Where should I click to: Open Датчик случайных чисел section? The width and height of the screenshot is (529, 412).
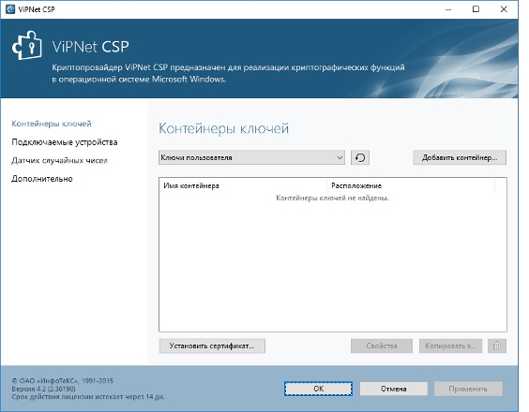[59, 160]
